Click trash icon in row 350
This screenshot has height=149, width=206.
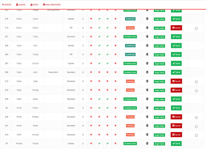147,54
